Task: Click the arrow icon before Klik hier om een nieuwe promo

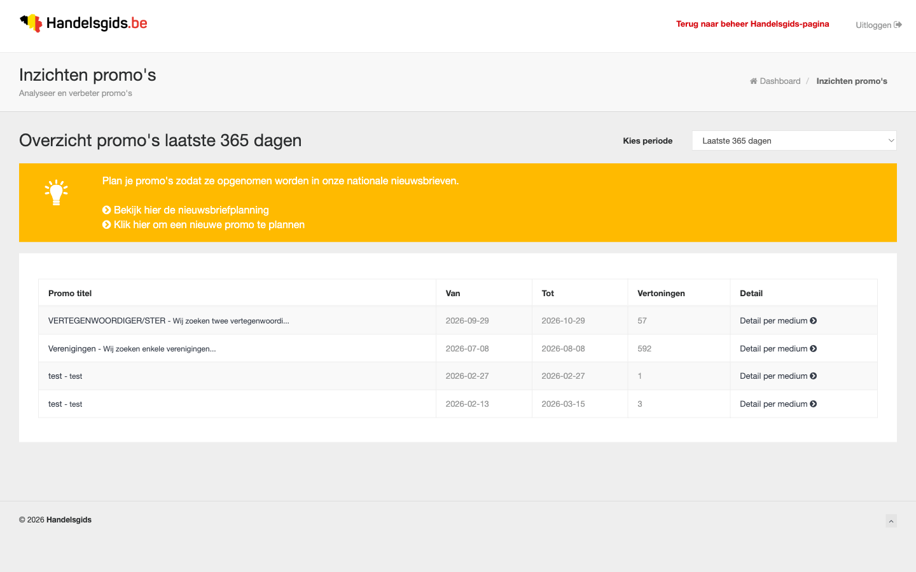Action: (x=106, y=224)
